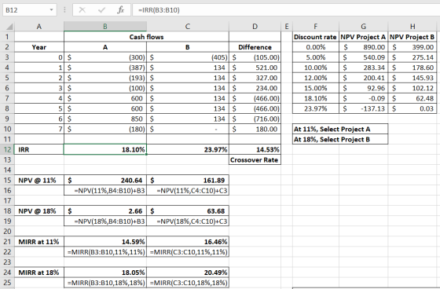This screenshot has width=440, height=289.
Task: Select row 25 header
Action: pos(7,283)
